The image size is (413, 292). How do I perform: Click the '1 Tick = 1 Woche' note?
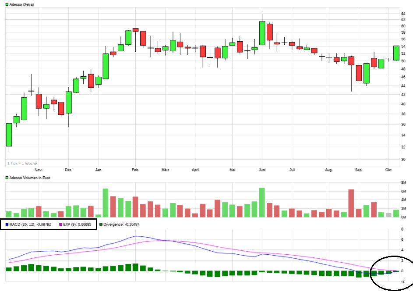(22, 164)
